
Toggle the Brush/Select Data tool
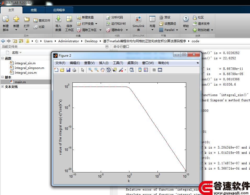pyautogui.click(x=121, y=70)
